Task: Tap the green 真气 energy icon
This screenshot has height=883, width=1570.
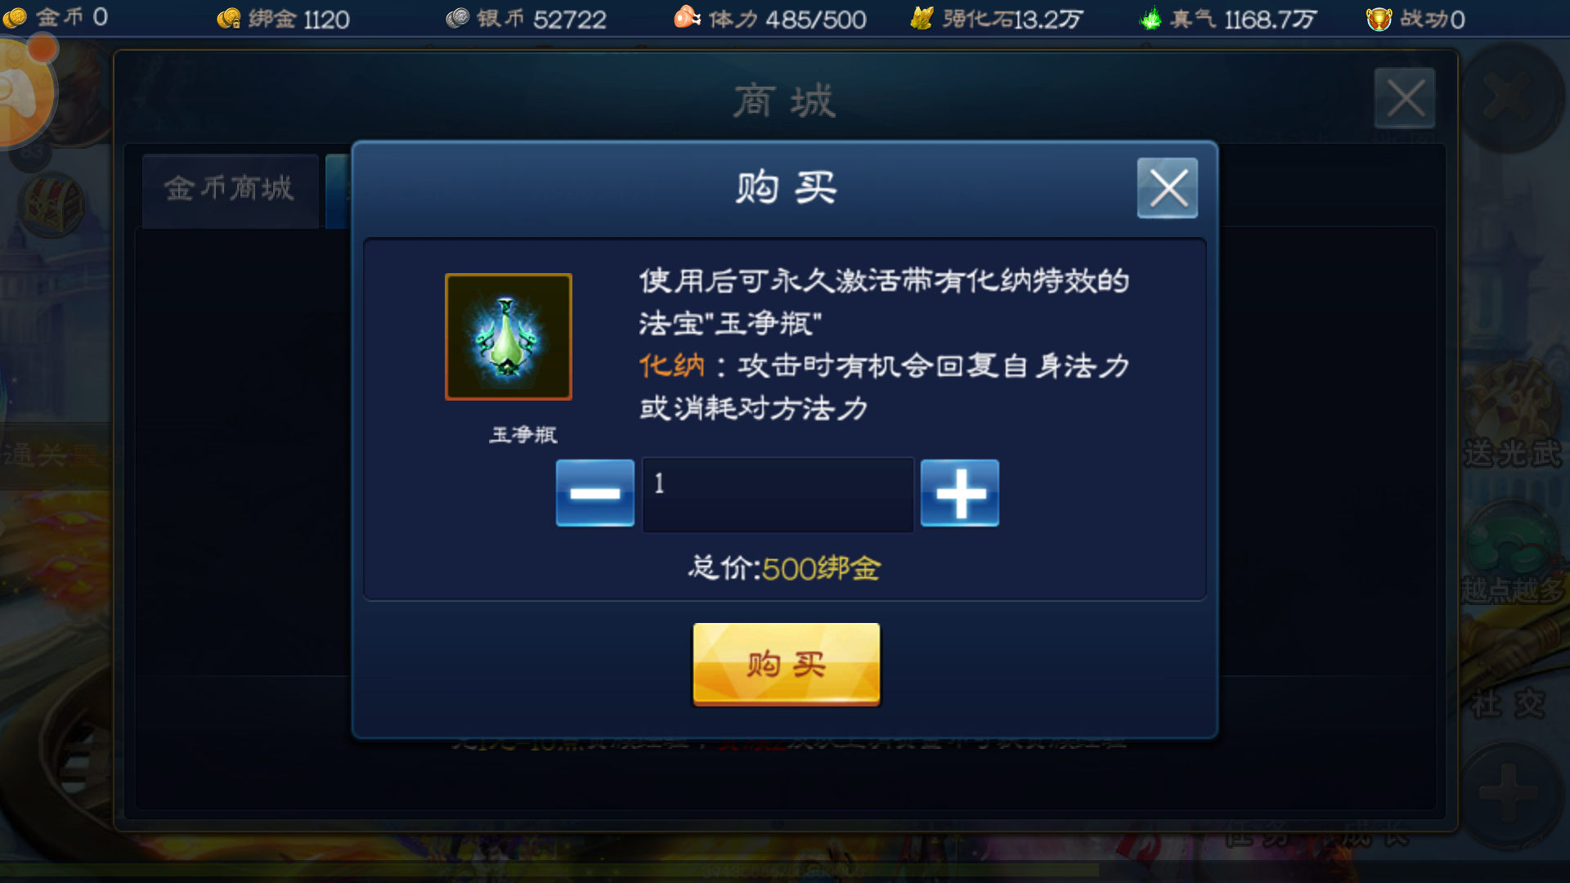Action: pos(1151,17)
